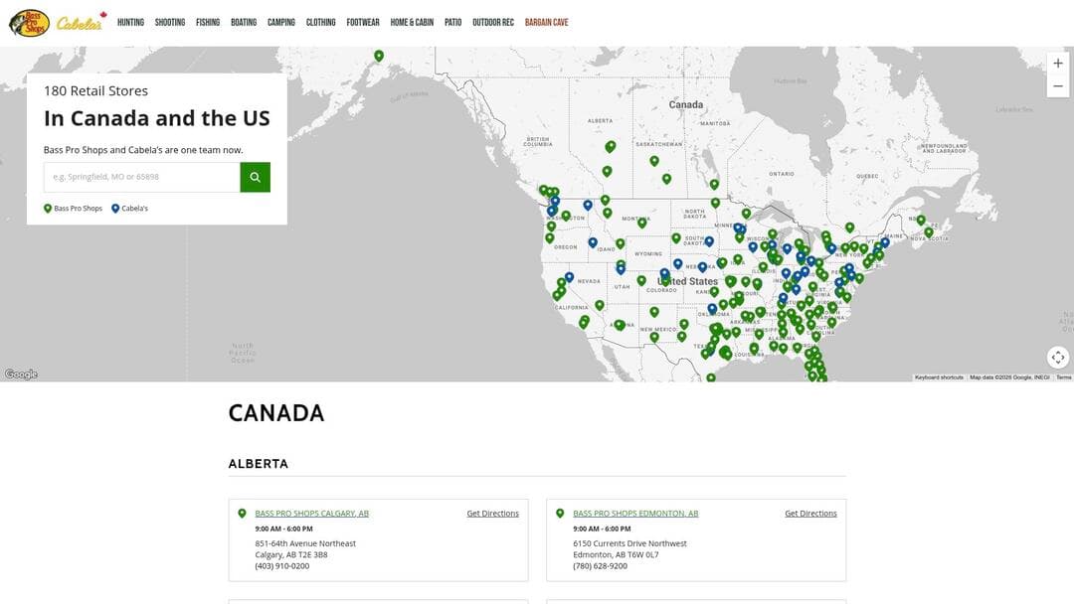
Task: Open the Bargain Cave section
Action: (548, 21)
